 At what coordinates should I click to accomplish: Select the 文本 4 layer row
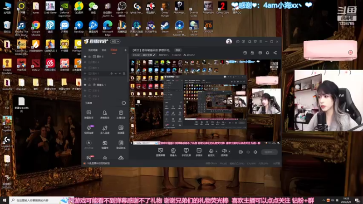click(x=105, y=96)
